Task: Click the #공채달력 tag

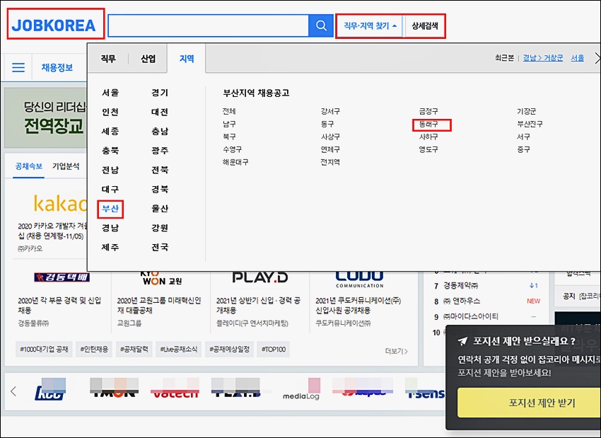Action: [x=134, y=350]
